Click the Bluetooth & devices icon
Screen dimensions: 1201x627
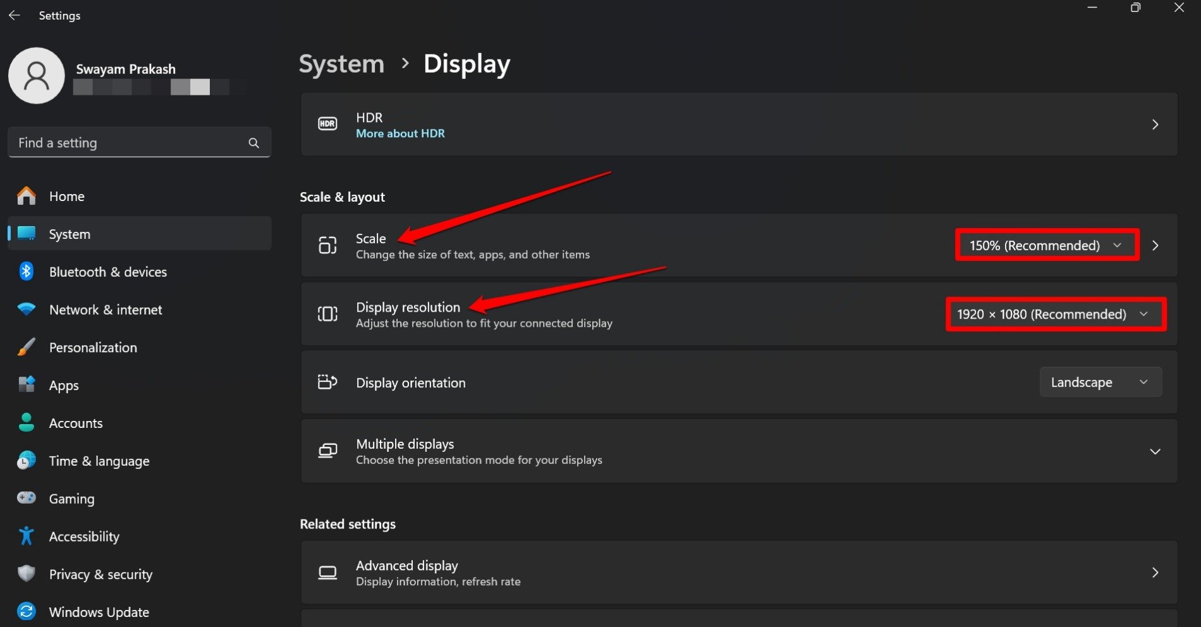26,272
